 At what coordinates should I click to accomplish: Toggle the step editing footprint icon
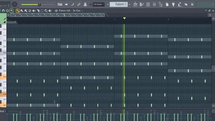pyautogui.click(x=73, y=4)
